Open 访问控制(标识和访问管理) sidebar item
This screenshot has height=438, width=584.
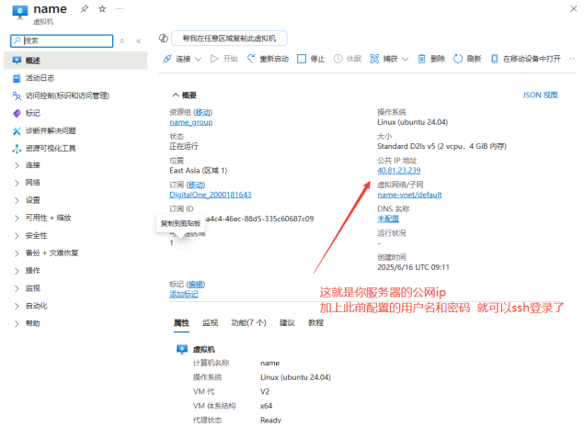pos(67,95)
